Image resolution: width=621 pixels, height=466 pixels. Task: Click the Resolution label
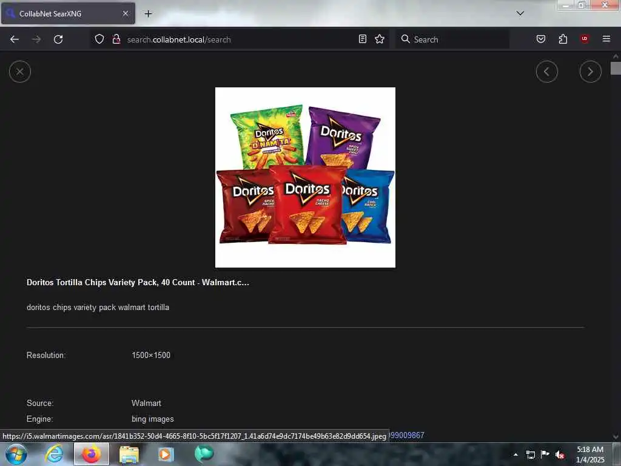click(46, 356)
